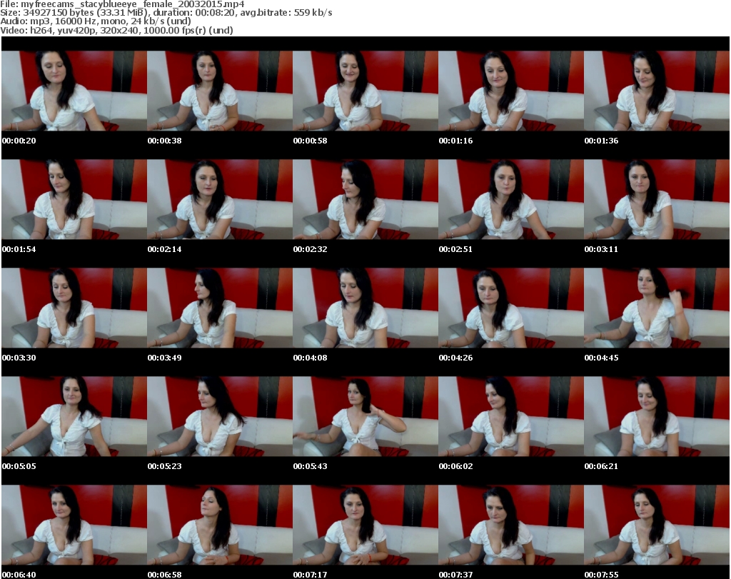Pick the thumbnail labeled 00:03:49

(220, 308)
